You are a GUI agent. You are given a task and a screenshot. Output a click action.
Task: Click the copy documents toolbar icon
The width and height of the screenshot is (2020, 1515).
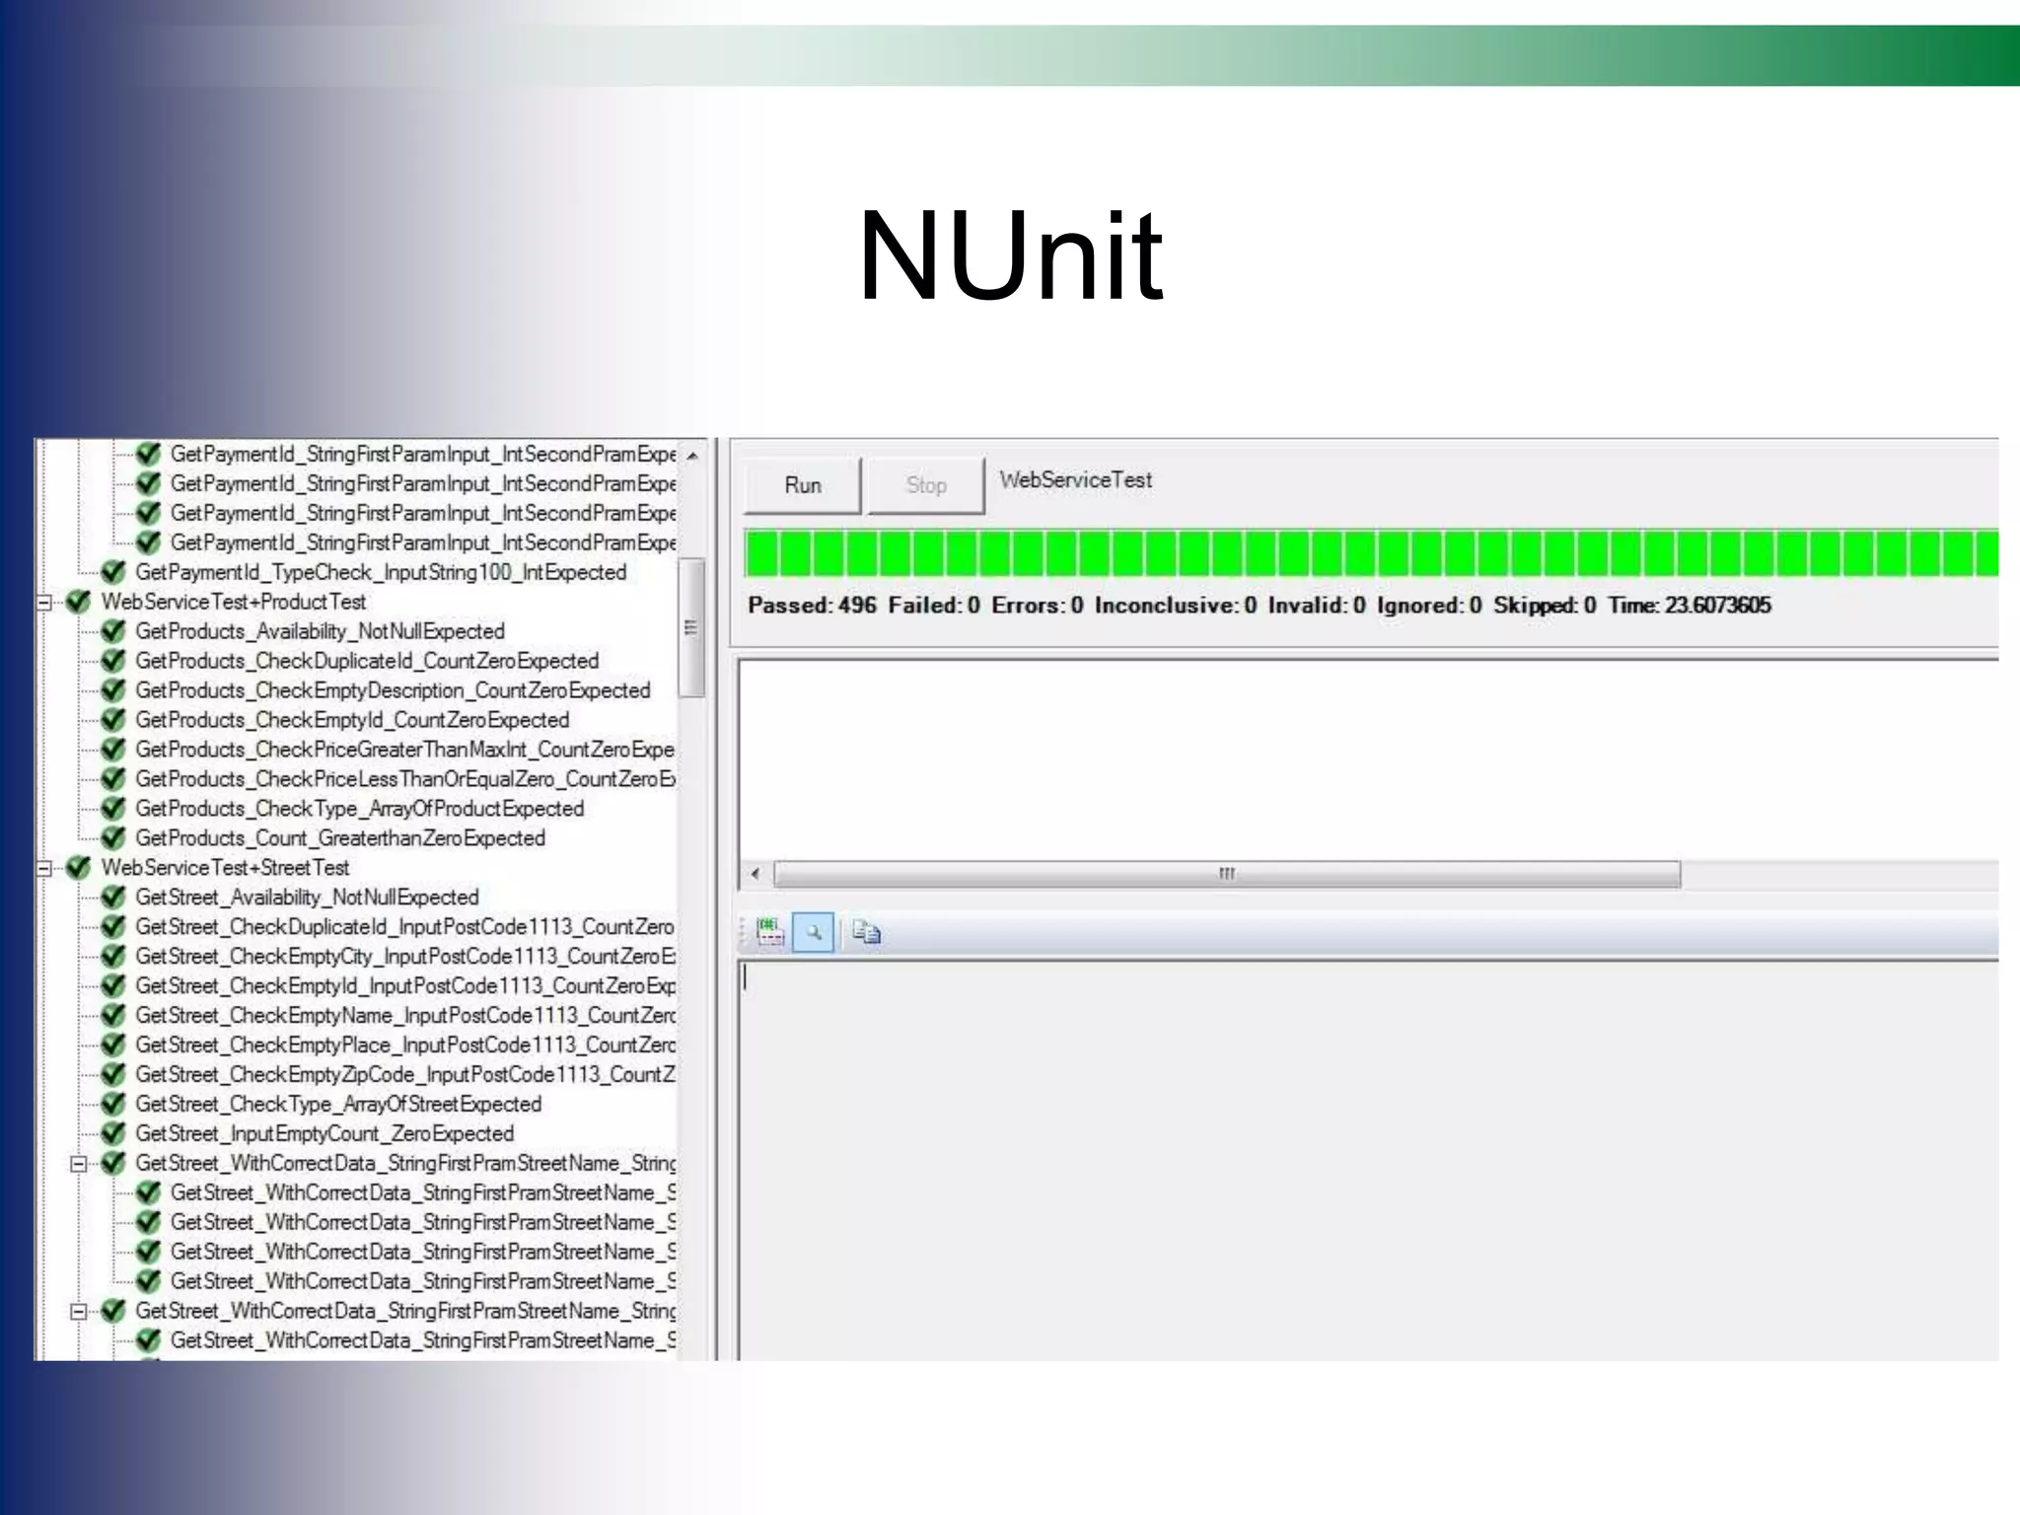click(x=866, y=932)
